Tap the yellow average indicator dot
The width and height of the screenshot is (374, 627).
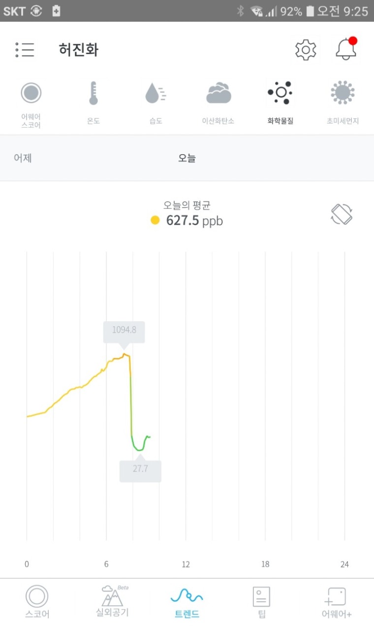click(x=155, y=220)
